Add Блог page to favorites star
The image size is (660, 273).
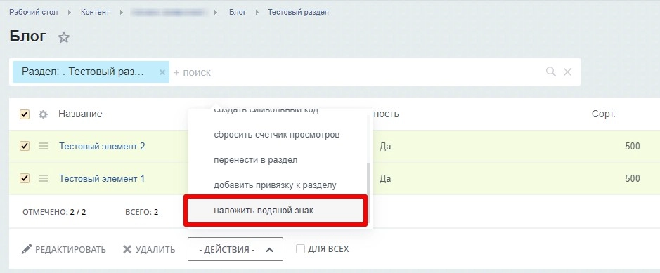pyautogui.click(x=63, y=37)
